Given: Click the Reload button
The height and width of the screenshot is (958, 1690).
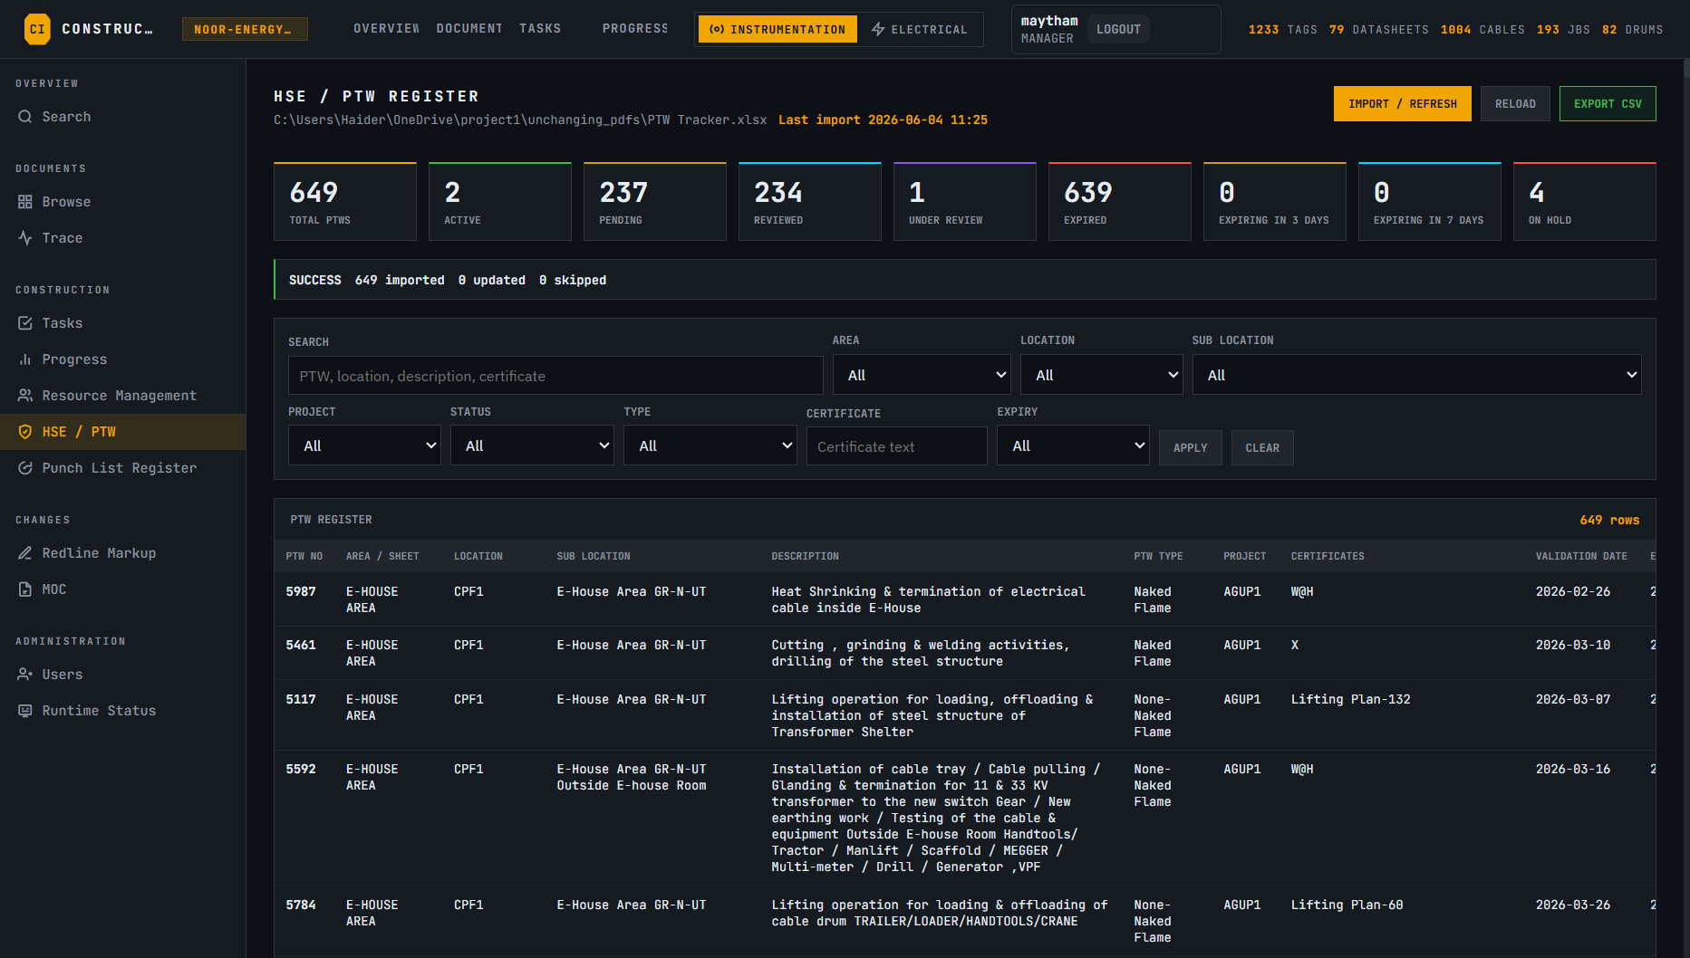Looking at the screenshot, I should click(1515, 104).
